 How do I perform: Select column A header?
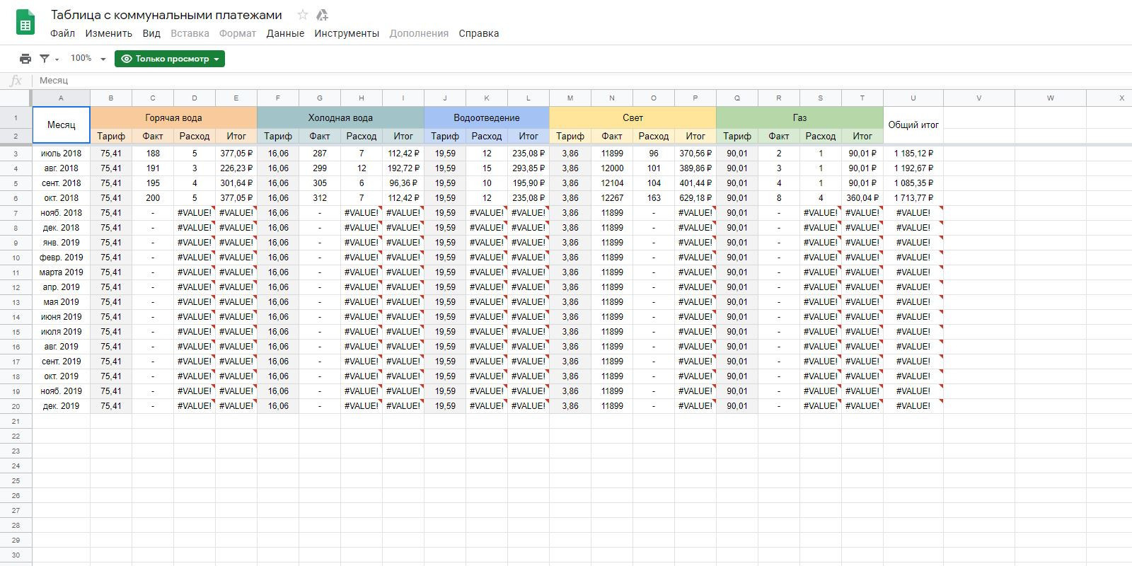61,98
